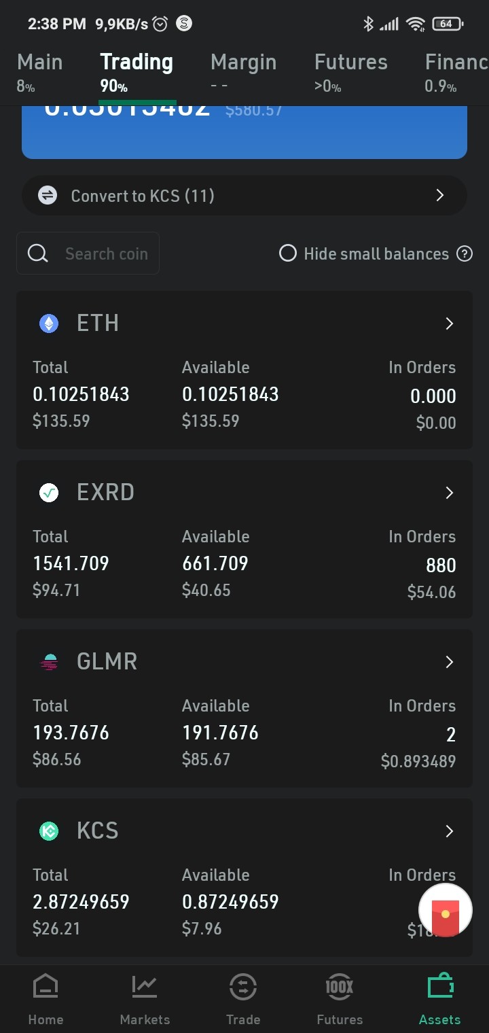Tap the Assets wallet icon
The image size is (489, 1033).
(440, 987)
